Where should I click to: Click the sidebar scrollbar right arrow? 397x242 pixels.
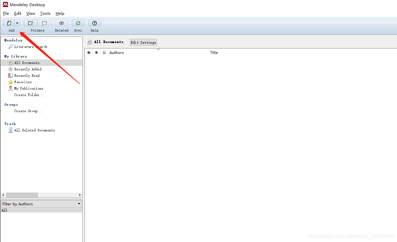tap(80, 195)
